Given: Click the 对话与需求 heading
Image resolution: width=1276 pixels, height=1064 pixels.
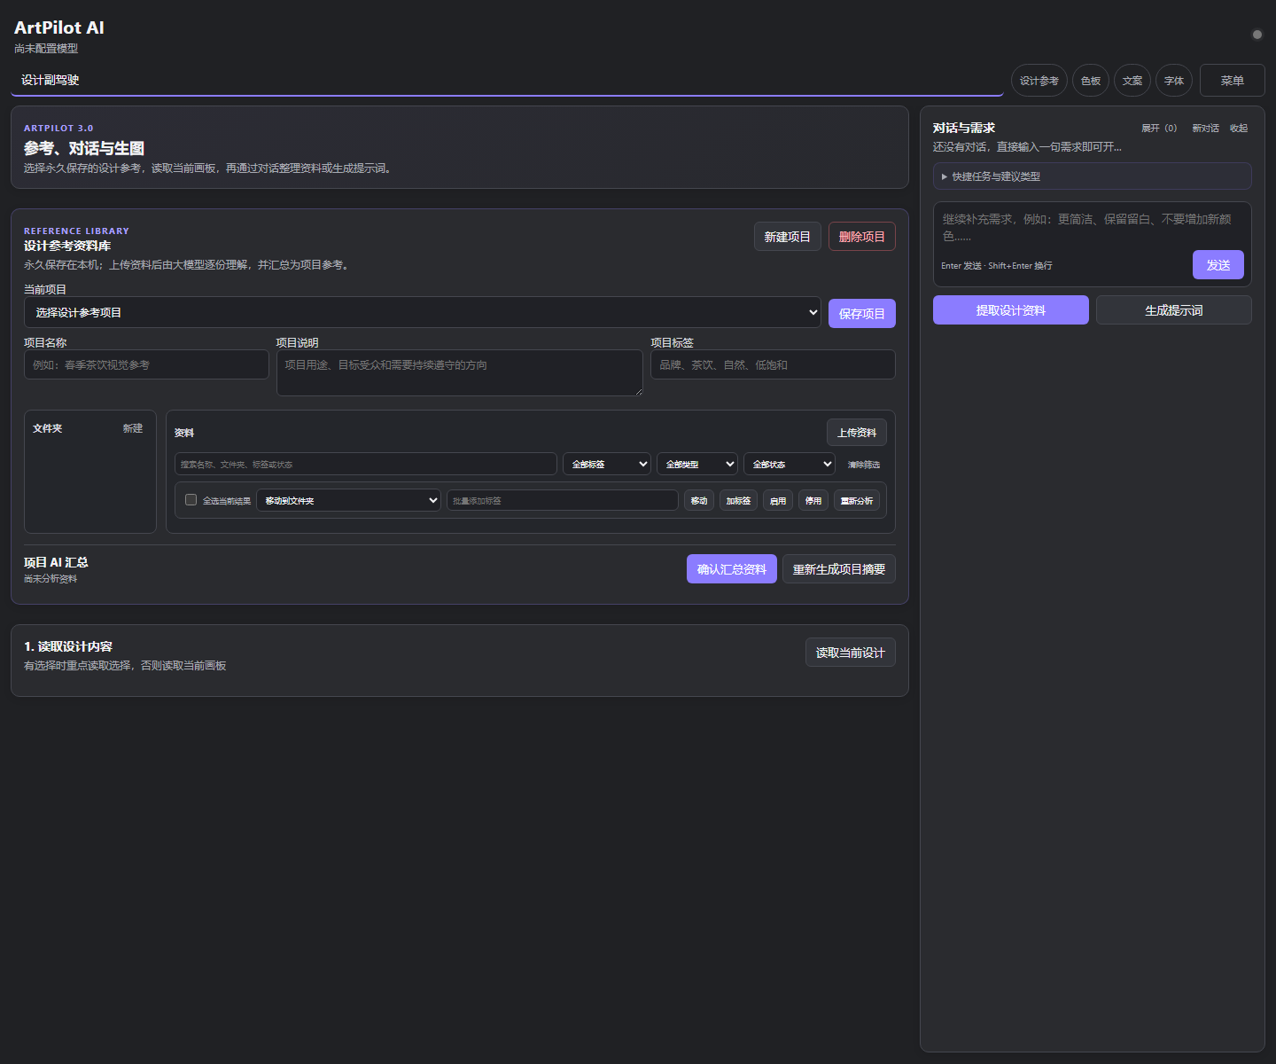Looking at the screenshot, I should click(x=964, y=128).
